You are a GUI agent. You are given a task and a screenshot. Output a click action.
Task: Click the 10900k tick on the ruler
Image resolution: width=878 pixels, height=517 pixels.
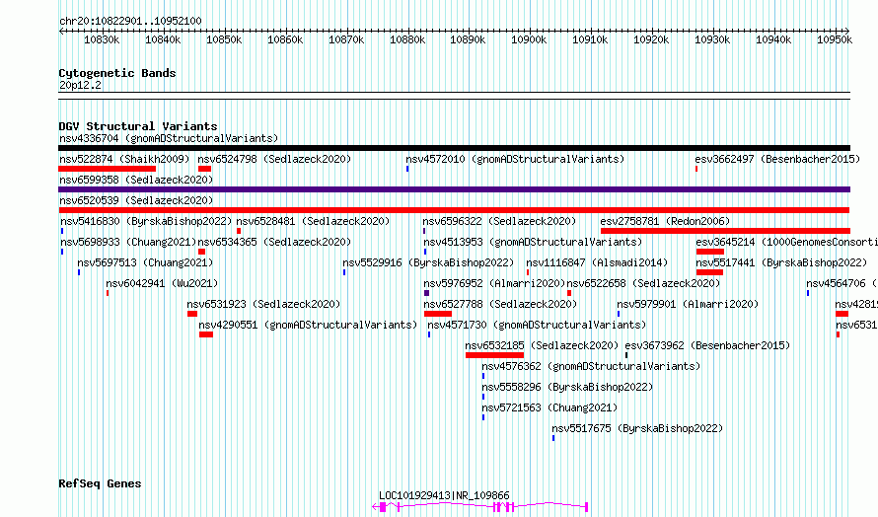(529, 39)
